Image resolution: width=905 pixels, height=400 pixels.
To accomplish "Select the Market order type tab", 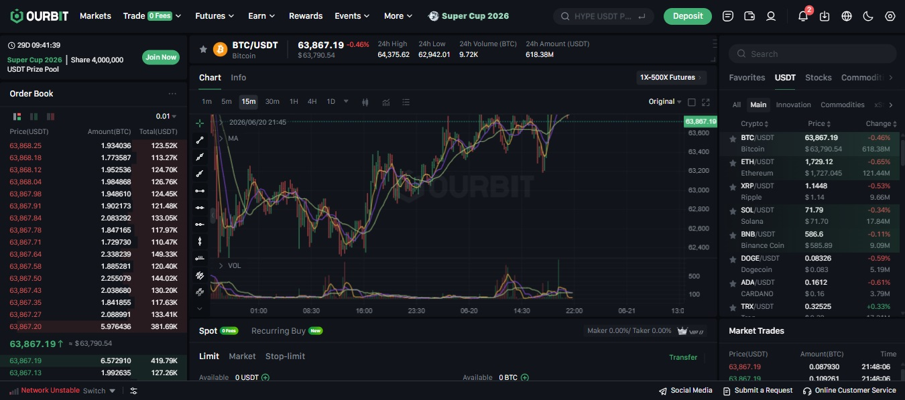I will point(242,356).
